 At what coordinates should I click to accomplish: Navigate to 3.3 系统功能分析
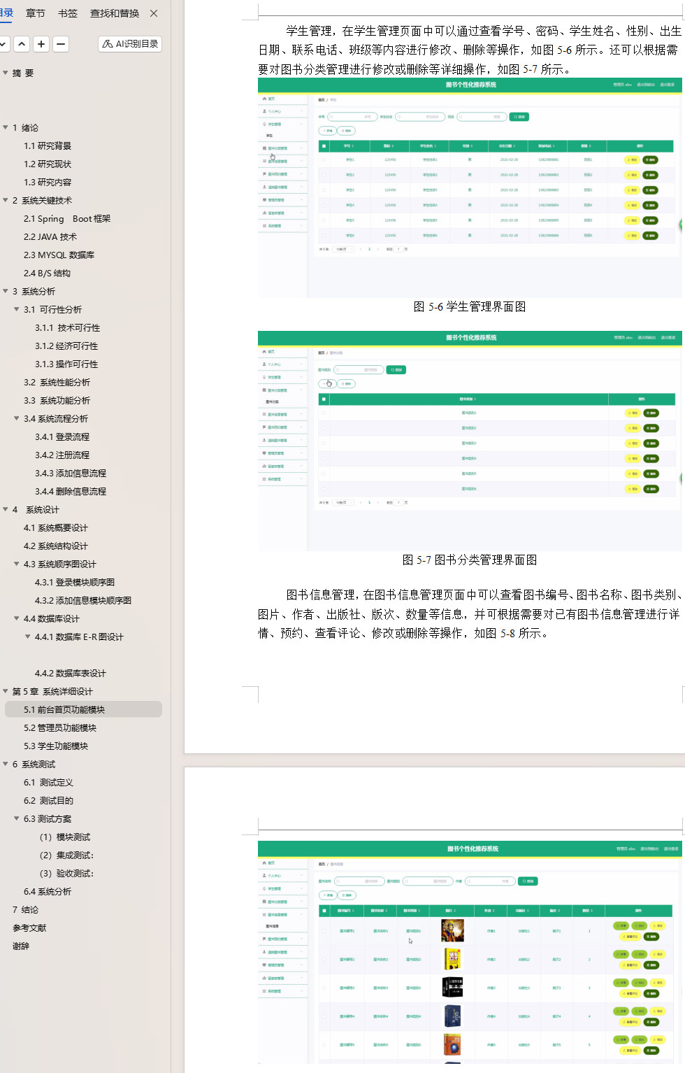(57, 400)
